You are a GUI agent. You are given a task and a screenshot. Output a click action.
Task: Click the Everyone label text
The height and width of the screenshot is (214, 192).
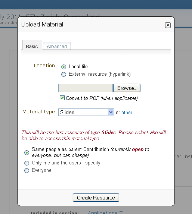tap(41, 170)
